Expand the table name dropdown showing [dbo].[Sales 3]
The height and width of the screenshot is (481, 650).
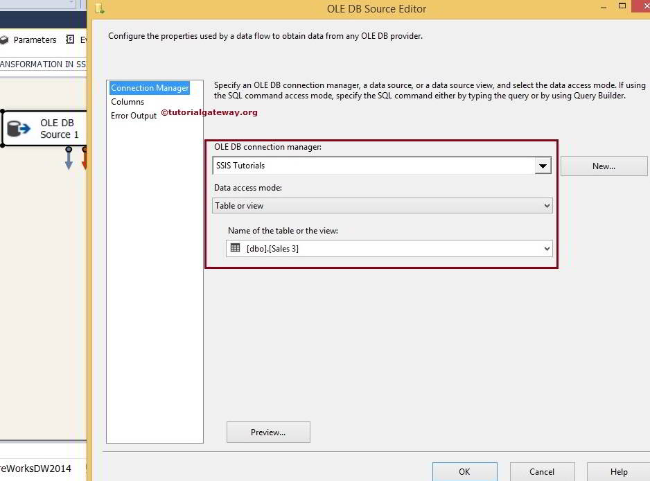click(x=547, y=248)
